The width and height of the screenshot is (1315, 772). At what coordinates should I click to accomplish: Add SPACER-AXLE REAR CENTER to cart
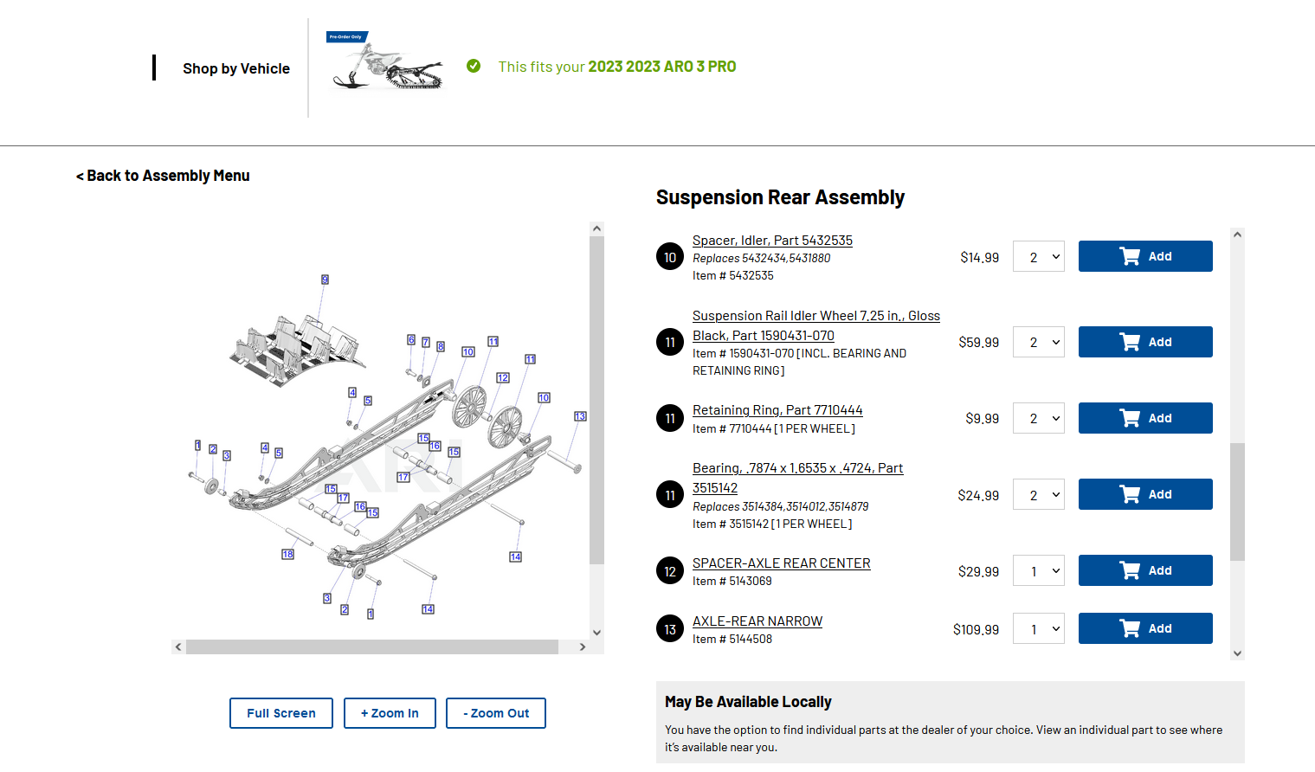[x=1144, y=570]
